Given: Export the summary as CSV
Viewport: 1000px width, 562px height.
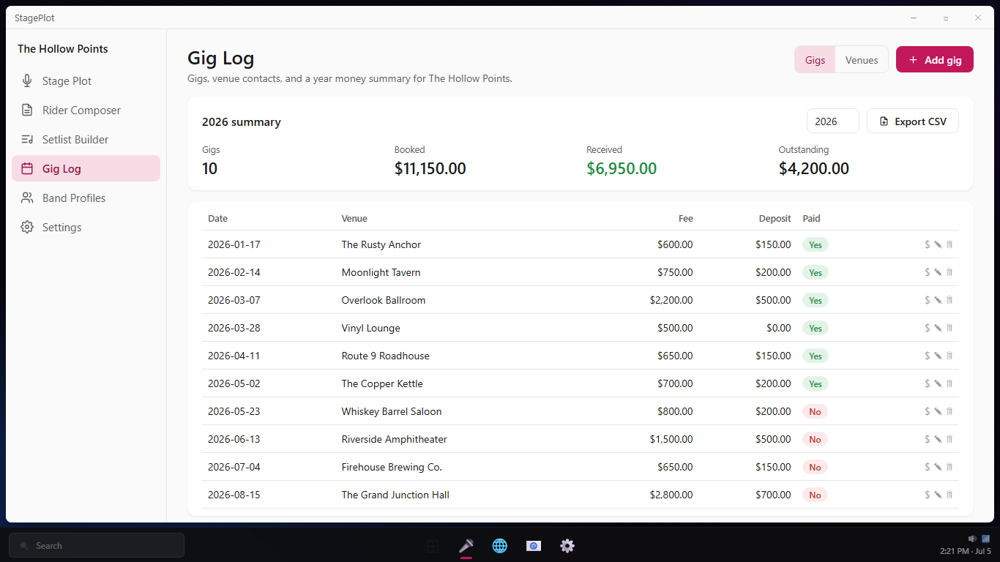Looking at the screenshot, I should [x=913, y=121].
